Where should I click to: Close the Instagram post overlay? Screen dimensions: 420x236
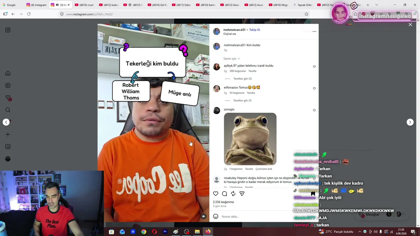tap(410, 25)
